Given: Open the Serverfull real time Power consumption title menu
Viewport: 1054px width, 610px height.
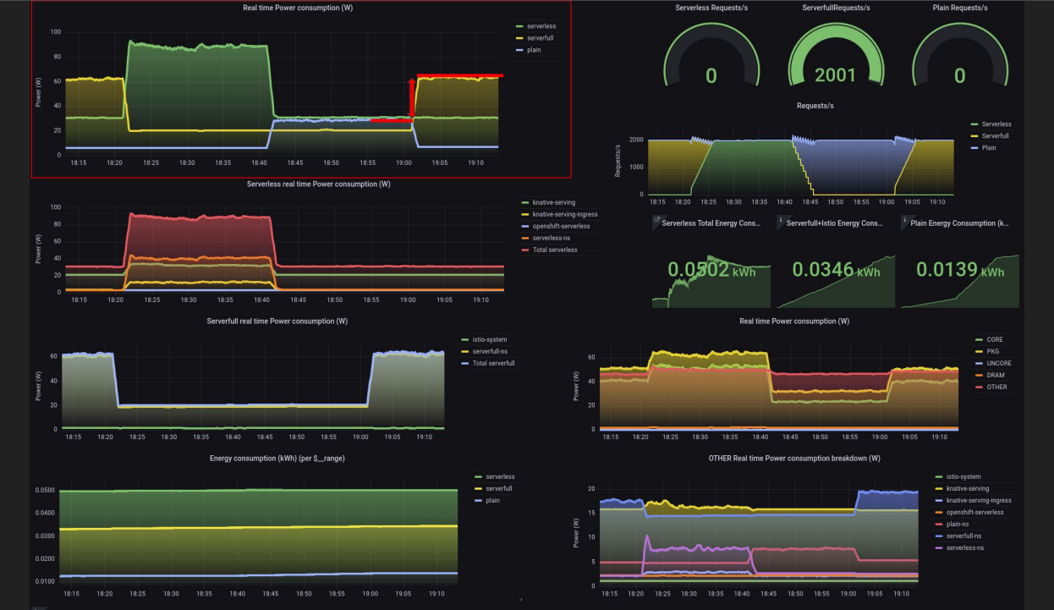Looking at the screenshot, I should tap(277, 321).
